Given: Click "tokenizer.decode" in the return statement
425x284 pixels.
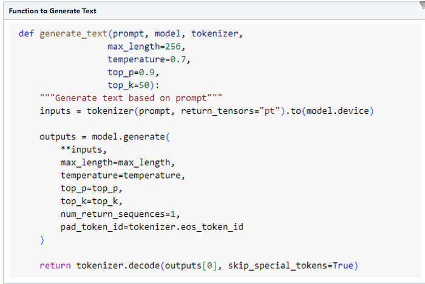Looking at the screenshot, I should [x=118, y=266].
